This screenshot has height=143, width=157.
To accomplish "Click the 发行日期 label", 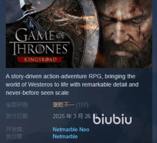I will (x=17, y=116).
